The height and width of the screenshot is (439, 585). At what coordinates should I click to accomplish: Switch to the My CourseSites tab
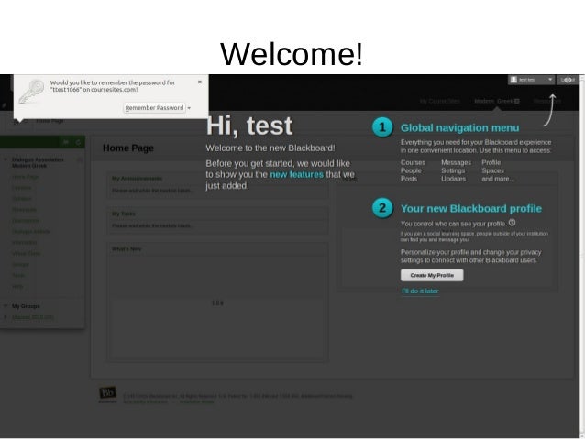coord(440,101)
